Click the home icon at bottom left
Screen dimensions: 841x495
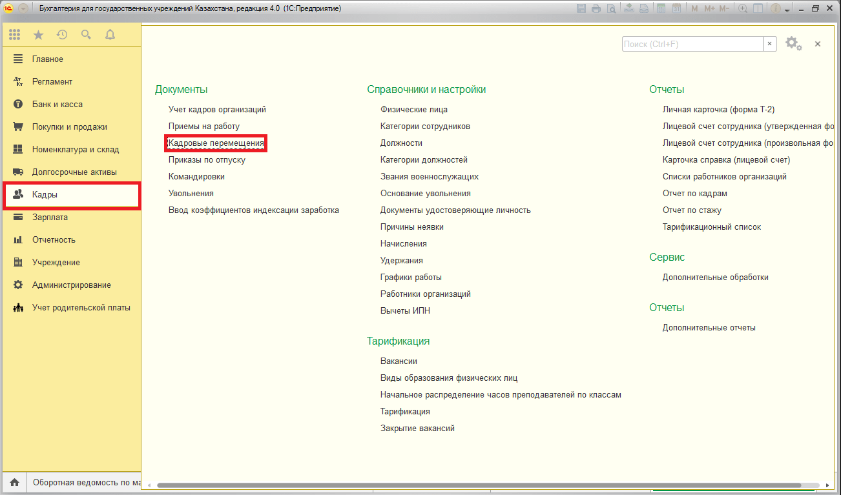[14, 482]
